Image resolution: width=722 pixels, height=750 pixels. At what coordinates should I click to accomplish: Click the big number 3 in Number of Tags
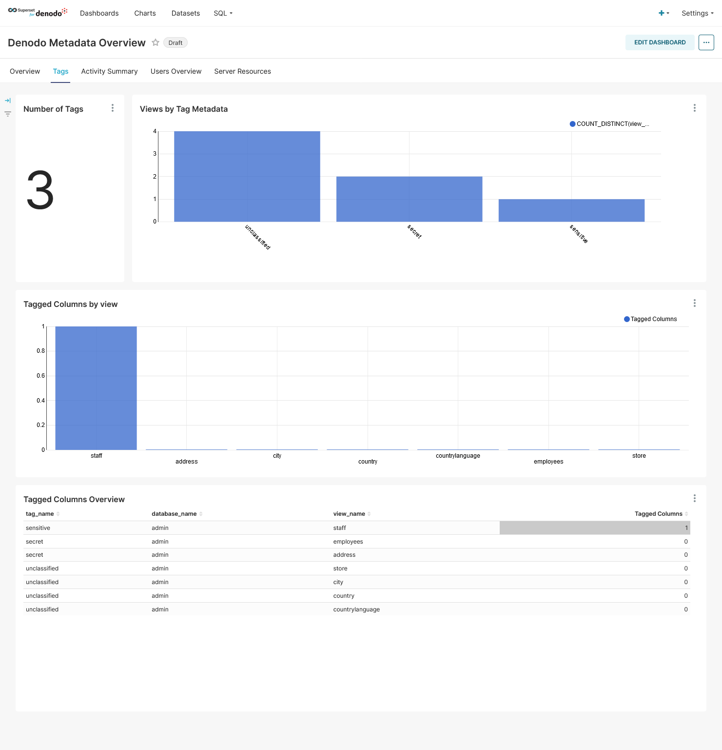(40, 190)
